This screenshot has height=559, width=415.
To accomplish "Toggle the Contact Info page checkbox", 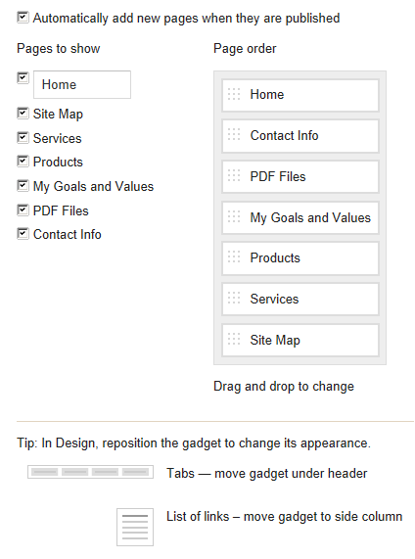I will [x=23, y=234].
